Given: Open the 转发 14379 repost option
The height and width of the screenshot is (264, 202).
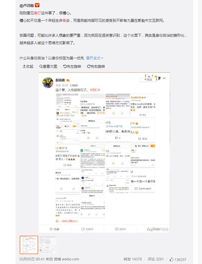Looking at the screenshot, I should [132, 259].
